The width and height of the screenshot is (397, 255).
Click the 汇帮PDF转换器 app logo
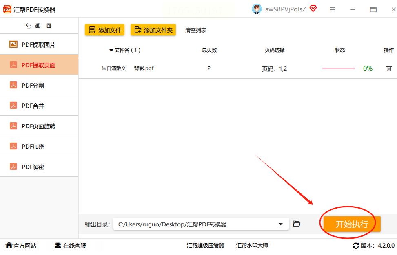coord(7,10)
